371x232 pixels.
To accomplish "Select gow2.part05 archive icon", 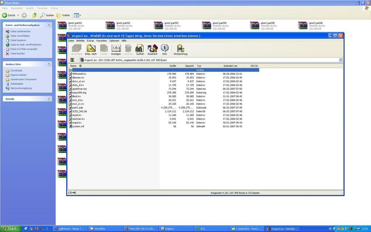I will point(255,26).
